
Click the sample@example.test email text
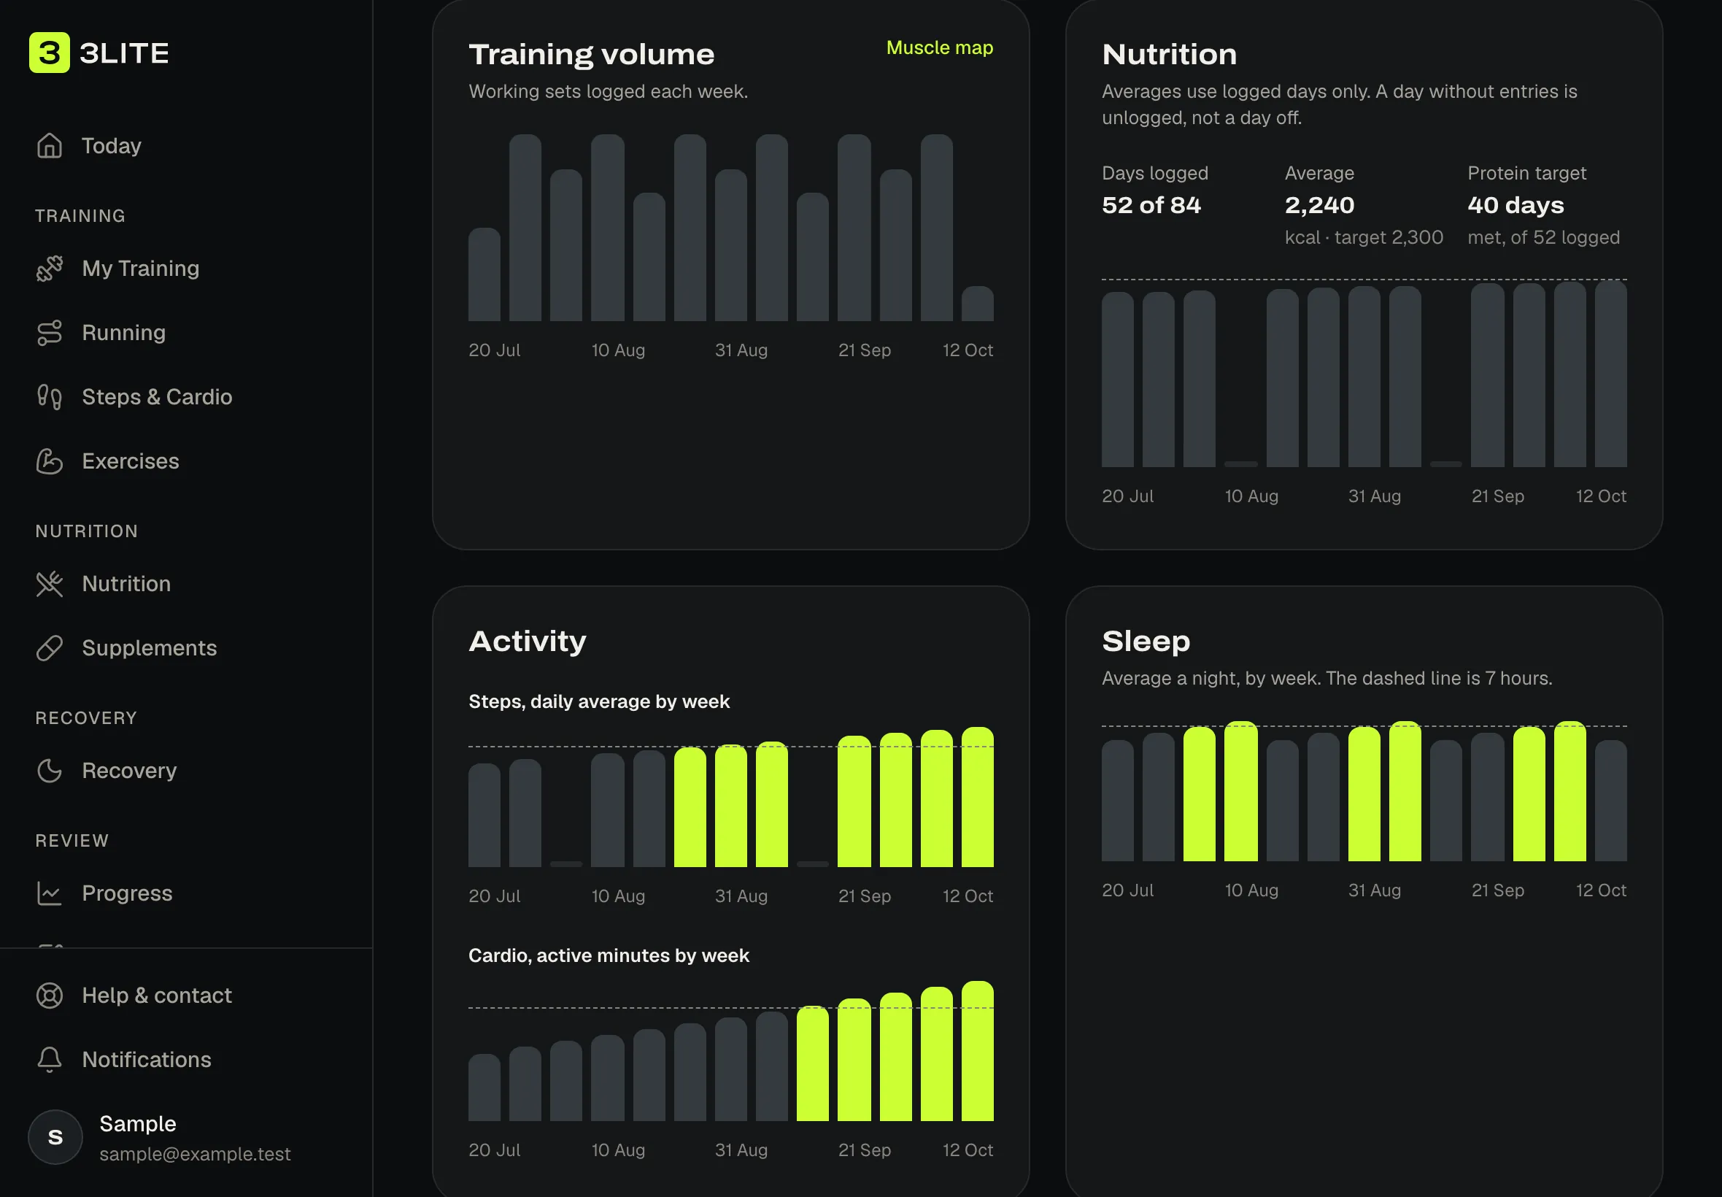click(x=195, y=1154)
